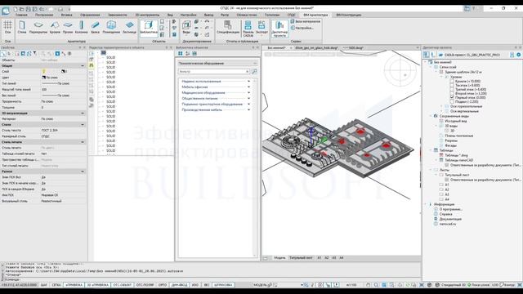Open О программе... in the project tree
This screenshot has width=523, height=294.
pos(451,209)
